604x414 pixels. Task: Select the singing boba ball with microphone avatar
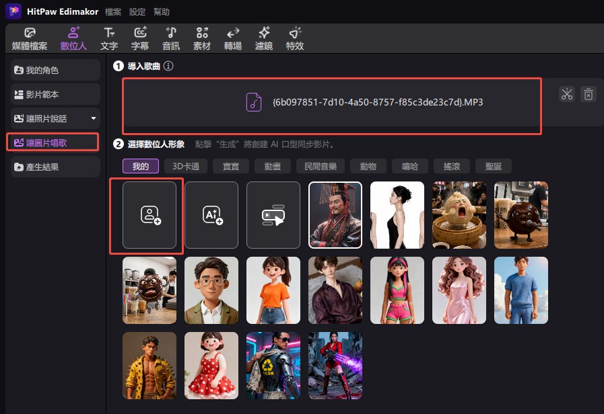521,215
